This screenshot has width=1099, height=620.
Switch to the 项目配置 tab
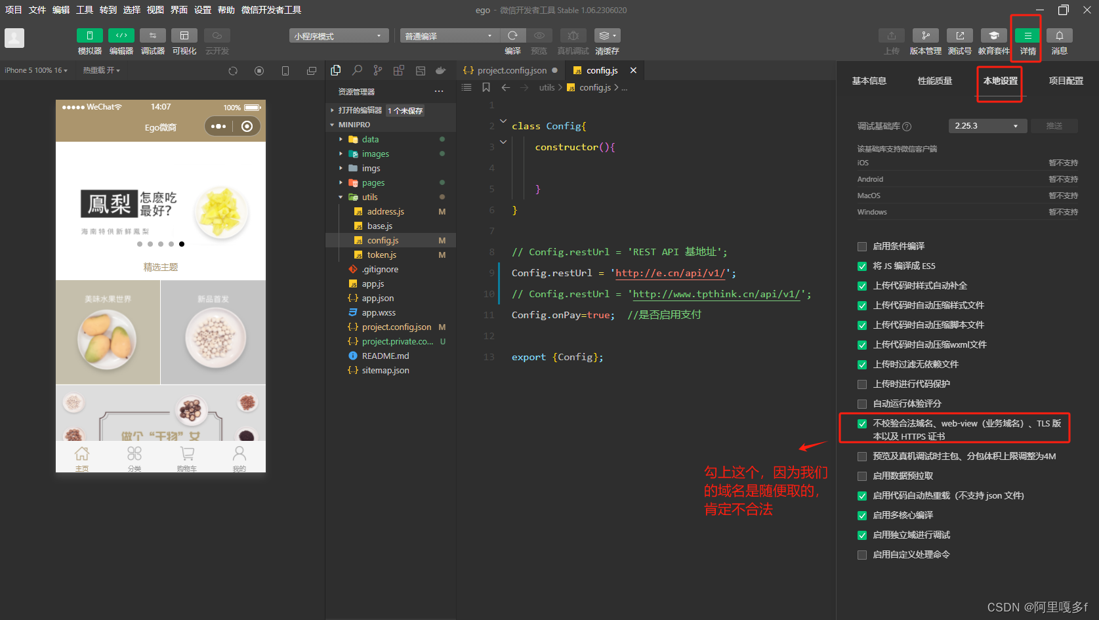point(1066,81)
